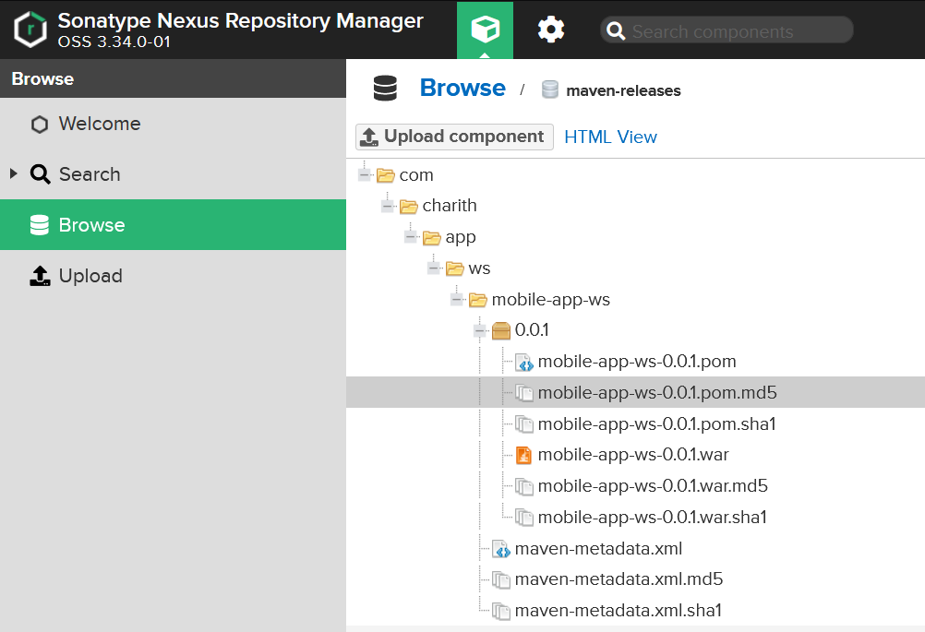The height and width of the screenshot is (632, 925).
Task: Open the Welcome sidebar item
Action: point(173,124)
